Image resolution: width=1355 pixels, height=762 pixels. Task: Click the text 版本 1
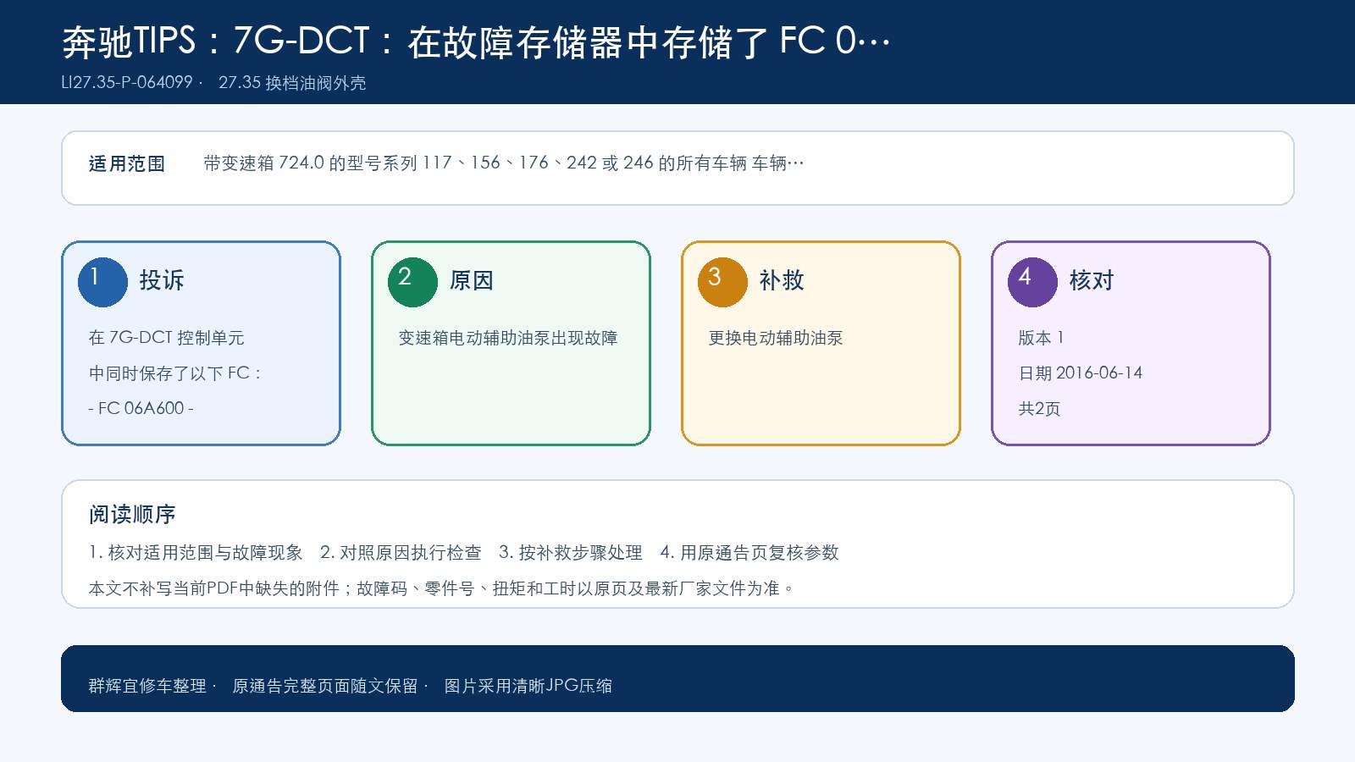click(1041, 338)
